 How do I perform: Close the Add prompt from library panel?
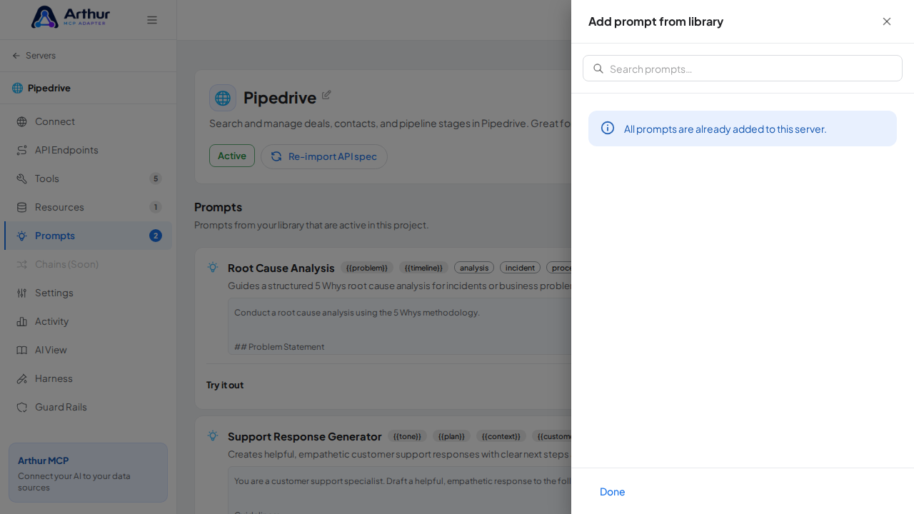point(887,21)
